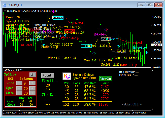Image resolution: width=165 pixels, height=118 pixels.
Task: Click the Filter BB : --- status label
Action: (x=128, y=75)
